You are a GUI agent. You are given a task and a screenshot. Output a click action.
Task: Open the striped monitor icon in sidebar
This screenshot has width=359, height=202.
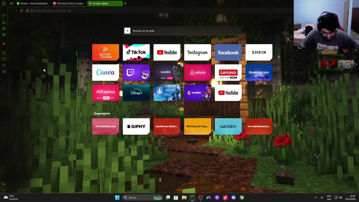(x=4, y=29)
